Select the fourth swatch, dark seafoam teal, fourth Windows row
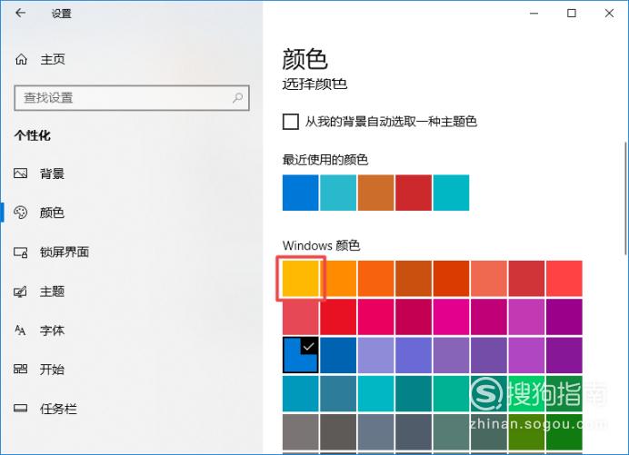Viewport: 629px width, 455px height. 414,393
